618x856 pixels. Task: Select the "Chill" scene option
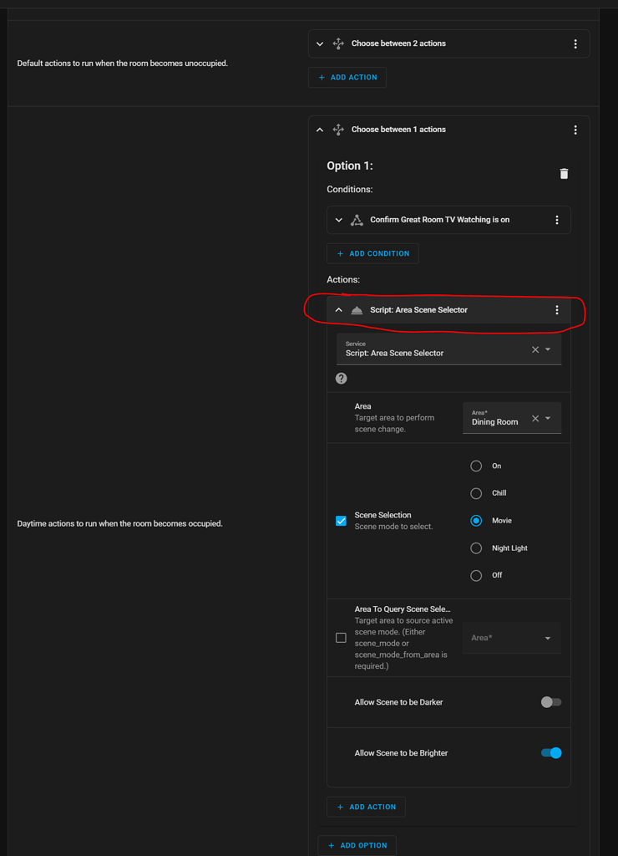[475, 493]
